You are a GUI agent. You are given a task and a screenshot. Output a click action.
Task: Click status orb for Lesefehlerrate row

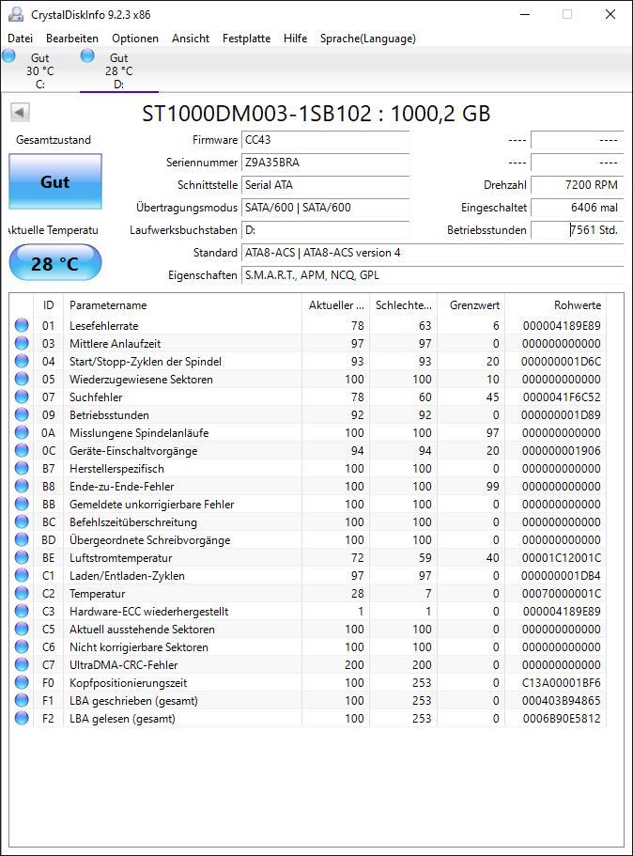click(x=22, y=325)
